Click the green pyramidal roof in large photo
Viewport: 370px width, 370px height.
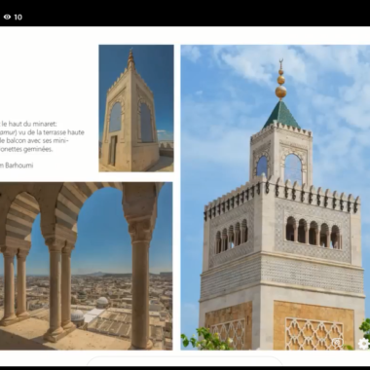click(x=281, y=115)
